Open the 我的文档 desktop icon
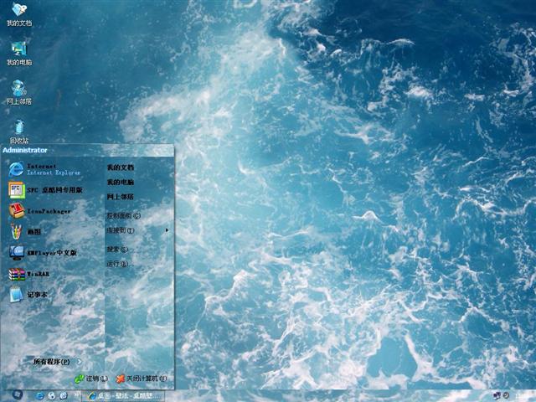This screenshot has width=536, height=402. [19, 15]
